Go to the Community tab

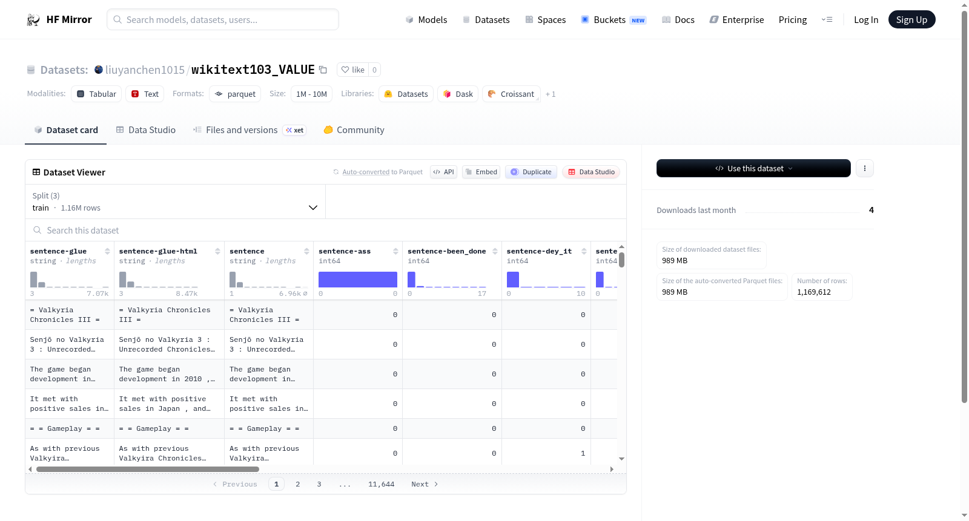pos(354,130)
